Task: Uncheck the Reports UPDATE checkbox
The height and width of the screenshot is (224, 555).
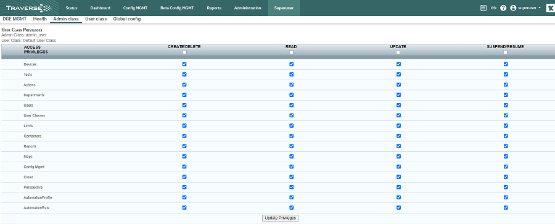Action: pyautogui.click(x=398, y=146)
